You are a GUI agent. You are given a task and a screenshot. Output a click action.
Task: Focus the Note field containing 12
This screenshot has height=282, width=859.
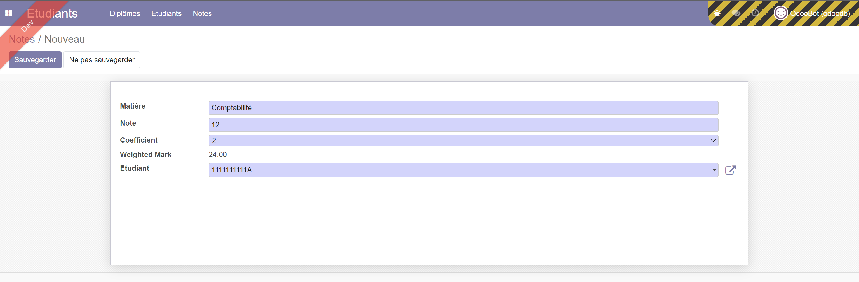[x=463, y=125]
